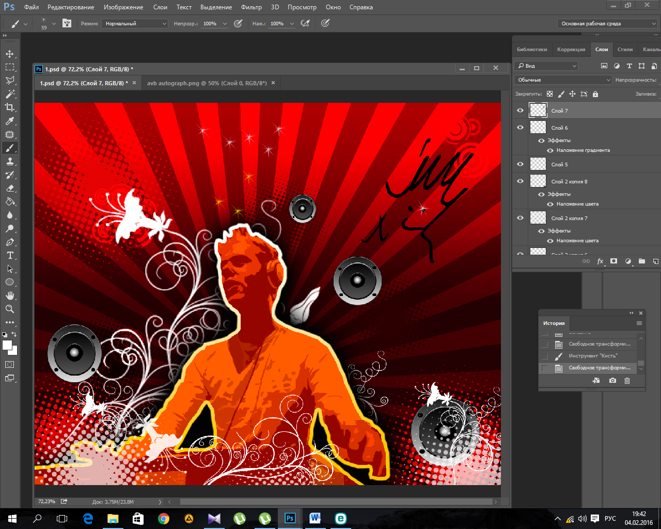Switch to the Коррекция panel tab
Screen dimensions: 661x529
click(x=571, y=50)
